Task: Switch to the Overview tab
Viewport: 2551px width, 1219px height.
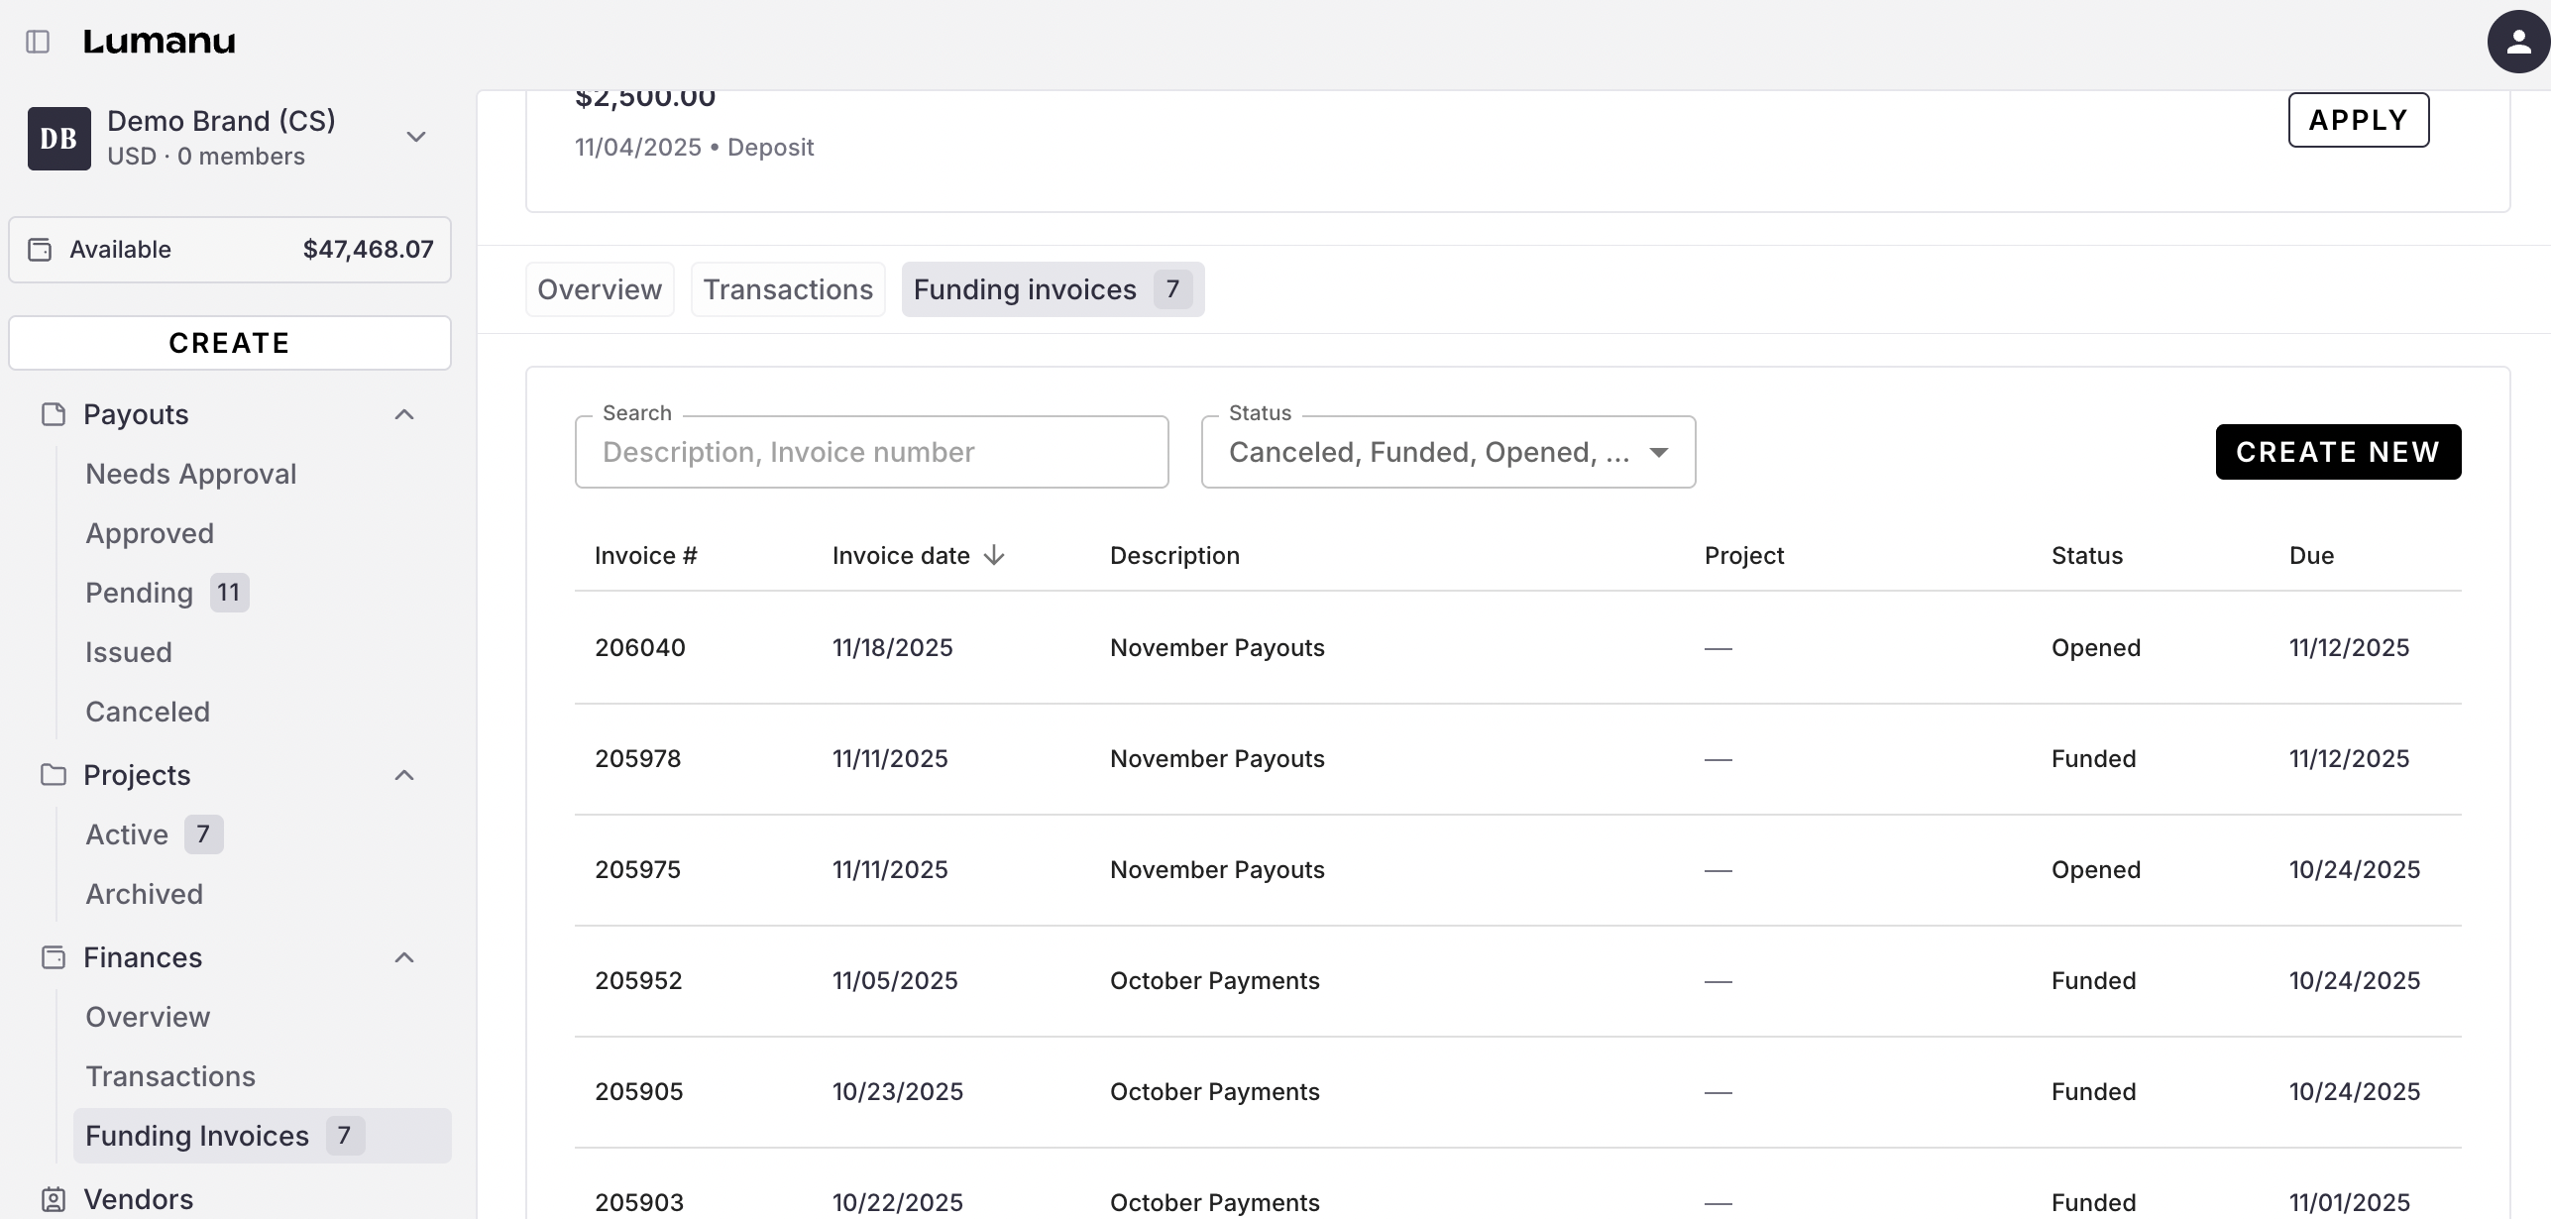Action: [600, 289]
